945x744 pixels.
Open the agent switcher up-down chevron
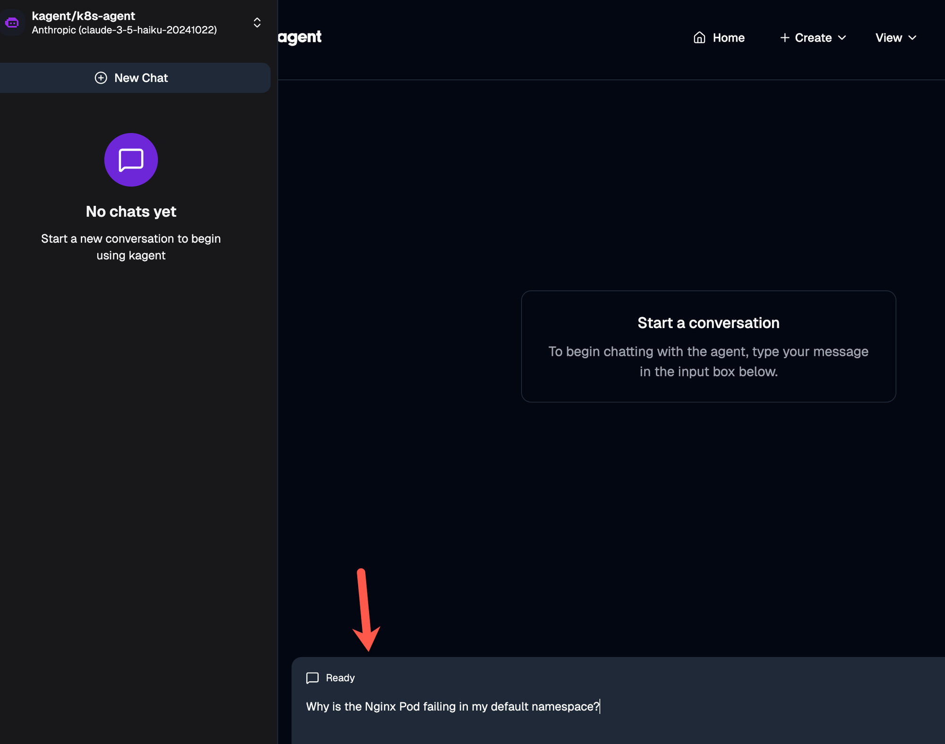(257, 23)
